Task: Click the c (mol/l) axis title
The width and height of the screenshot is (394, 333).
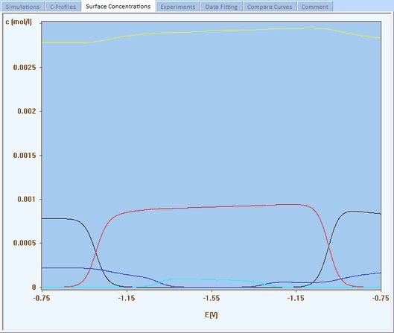Action: click(19, 22)
